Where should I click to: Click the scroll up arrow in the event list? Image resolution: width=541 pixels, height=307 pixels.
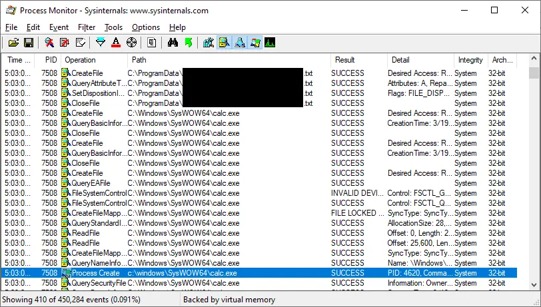coord(534,59)
